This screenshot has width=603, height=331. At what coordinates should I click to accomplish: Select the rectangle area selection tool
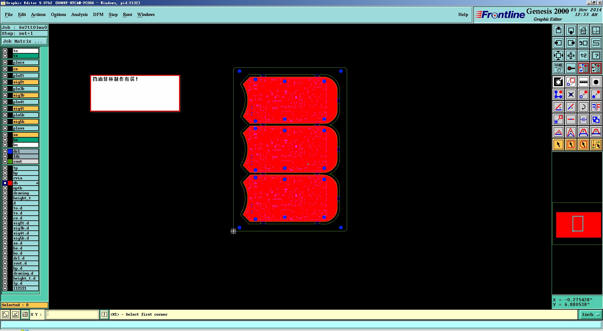click(x=571, y=144)
